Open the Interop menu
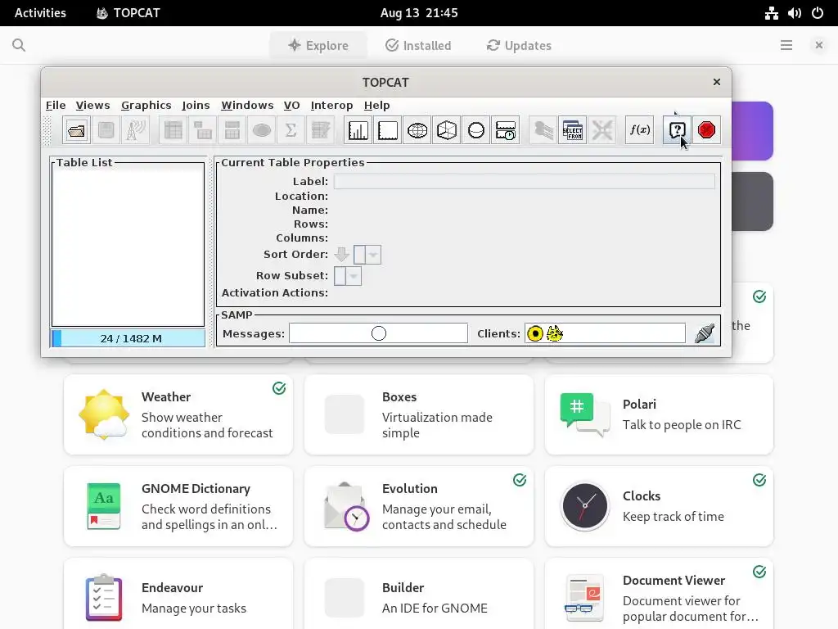838x629 pixels. 332,106
